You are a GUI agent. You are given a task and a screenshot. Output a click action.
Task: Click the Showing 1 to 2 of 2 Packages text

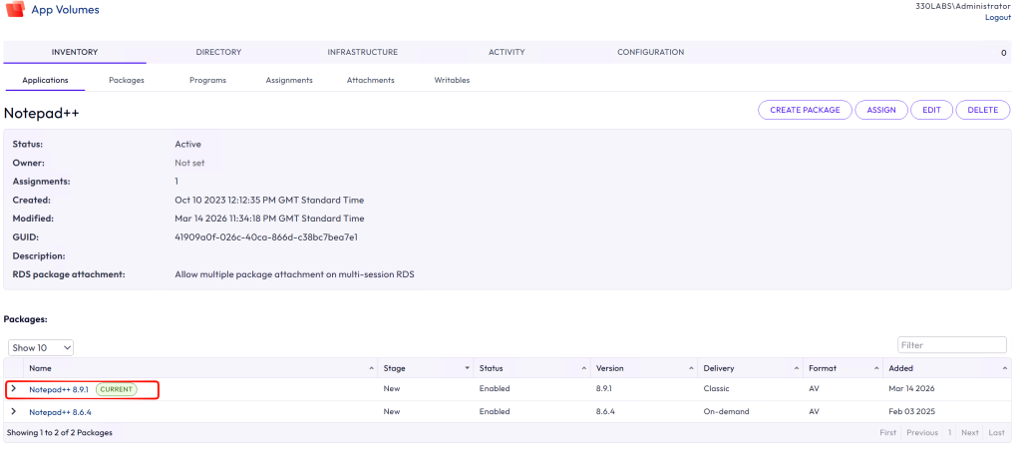click(60, 432)
